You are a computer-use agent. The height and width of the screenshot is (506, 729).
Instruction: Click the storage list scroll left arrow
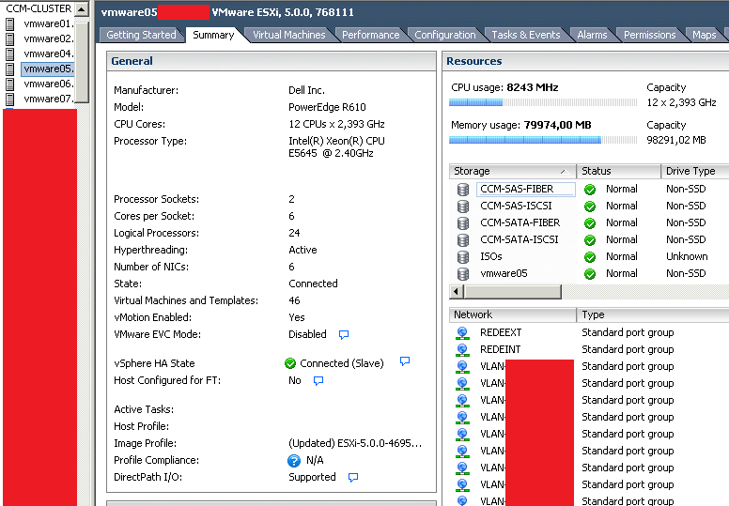coord(456,292)
